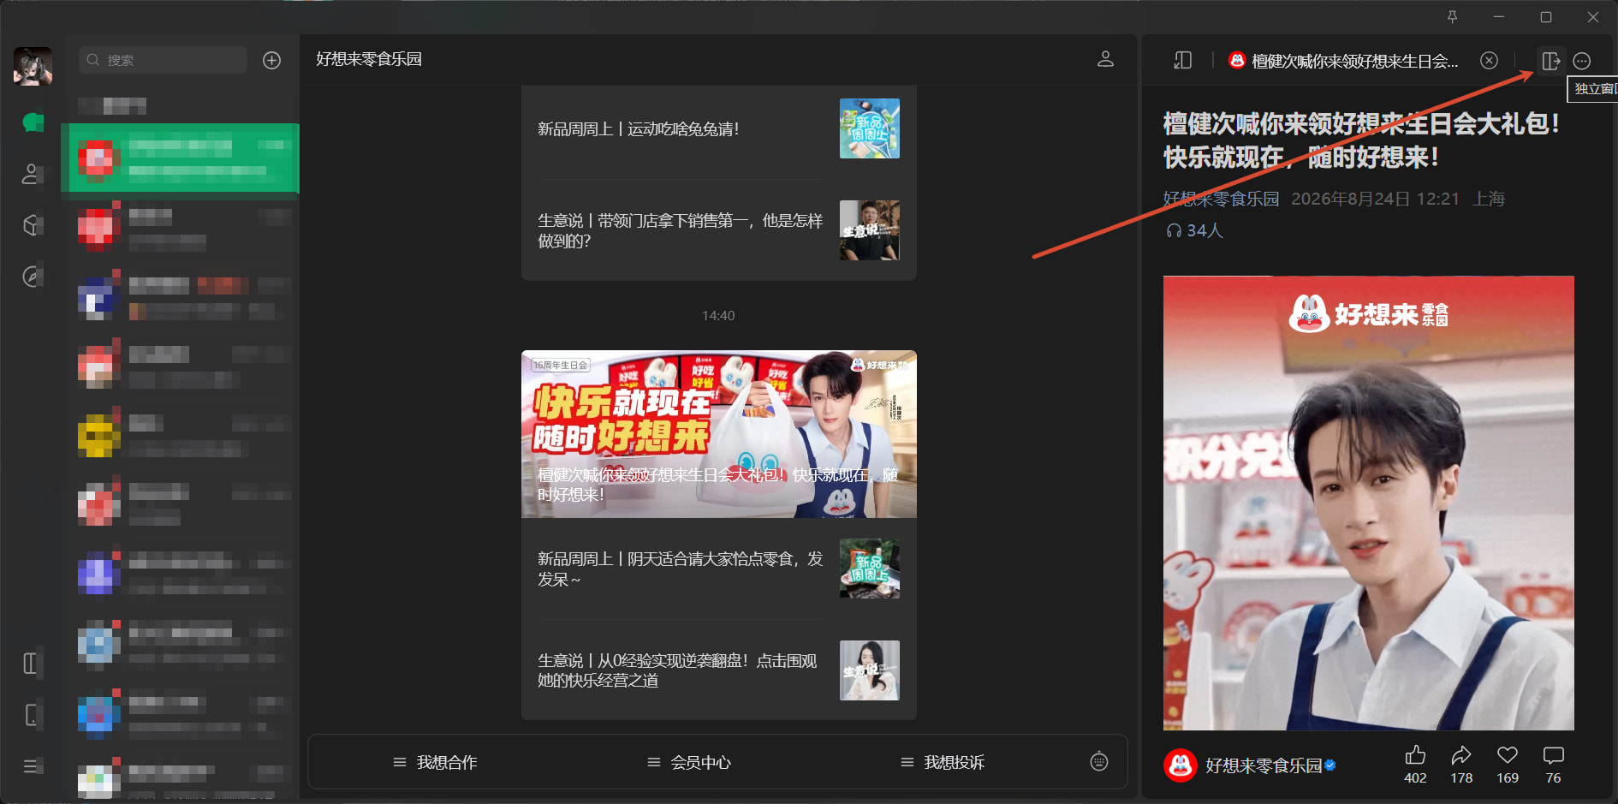Screen dimensions: 1618x804
Task: Click the headphones 34人 listen indicator
Action: (x=1194, y=230)
